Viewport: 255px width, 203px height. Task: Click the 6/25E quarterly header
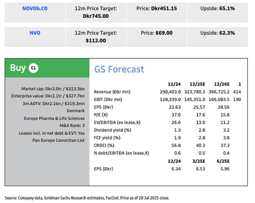pyautogui.click(x=223, y=161)
